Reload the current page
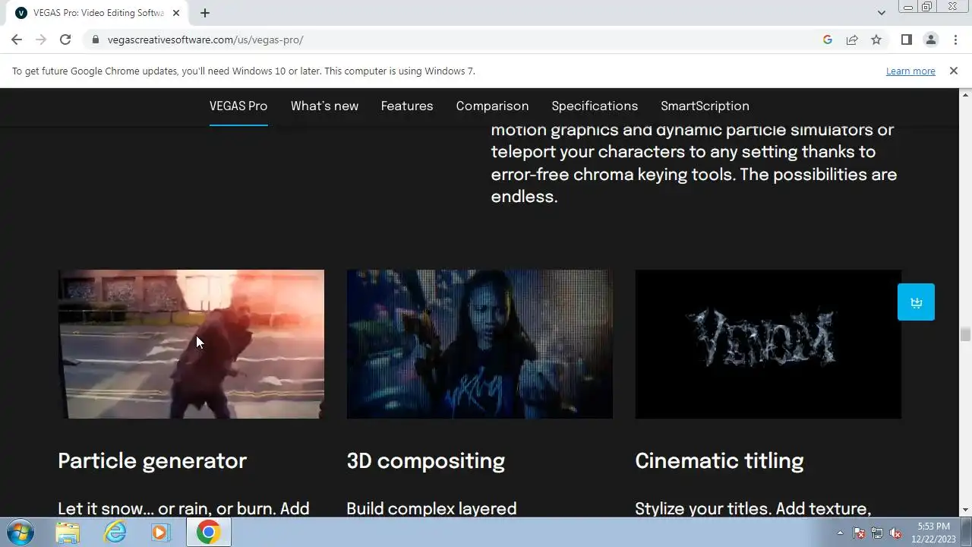972x547 pixels. tap(65, 40)
